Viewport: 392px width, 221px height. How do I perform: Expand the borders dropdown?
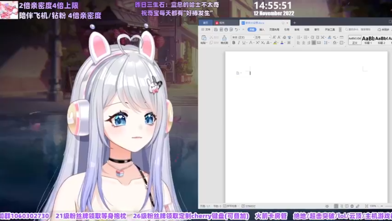(x=344, y=43)
